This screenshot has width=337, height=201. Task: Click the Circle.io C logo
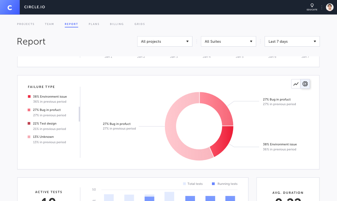10,7
